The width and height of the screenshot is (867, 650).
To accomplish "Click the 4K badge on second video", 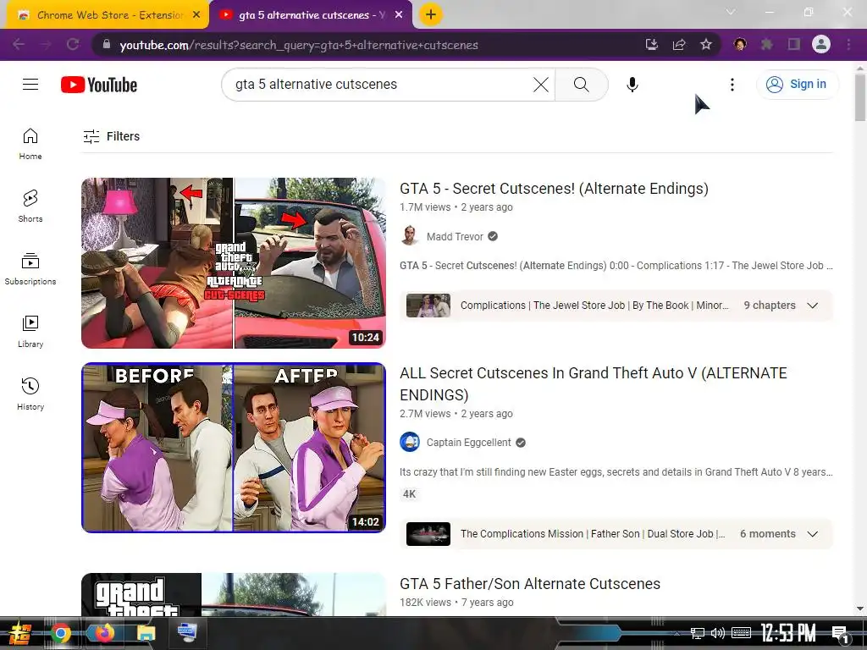I will pyautogui.click(x=409, y=494).
